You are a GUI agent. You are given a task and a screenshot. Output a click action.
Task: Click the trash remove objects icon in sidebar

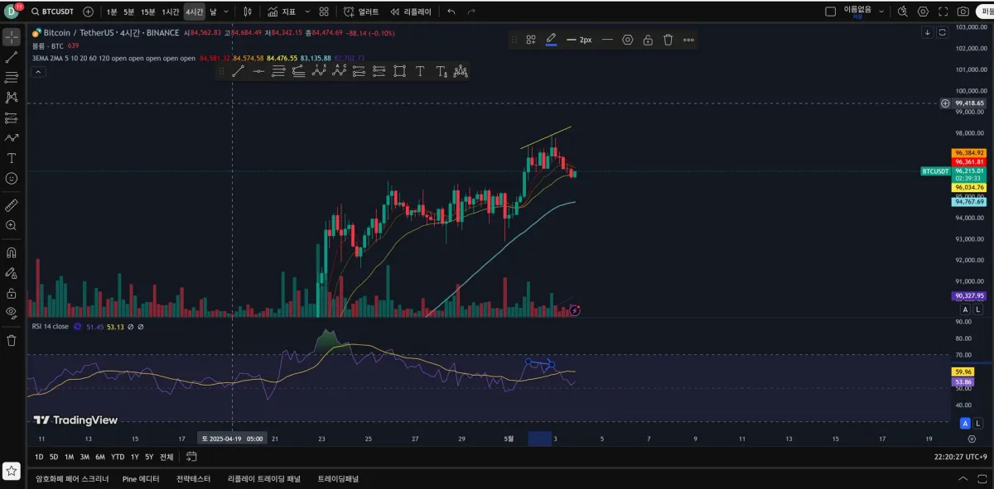[x=12, y=340]
